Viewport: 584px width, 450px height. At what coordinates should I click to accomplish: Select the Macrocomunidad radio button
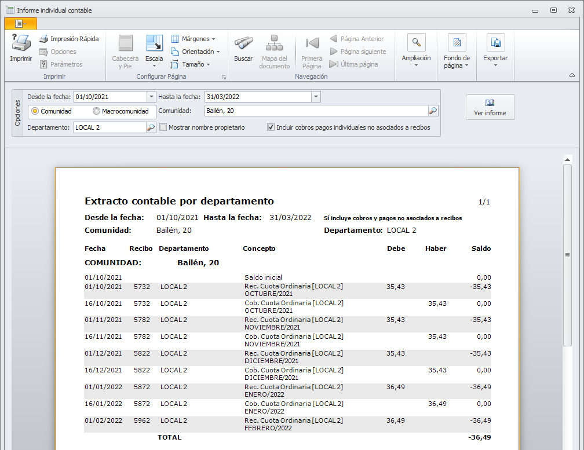pyautogui.click(x=97, y=111)
